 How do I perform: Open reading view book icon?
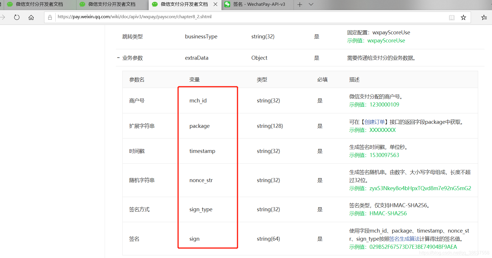point(452,18)
